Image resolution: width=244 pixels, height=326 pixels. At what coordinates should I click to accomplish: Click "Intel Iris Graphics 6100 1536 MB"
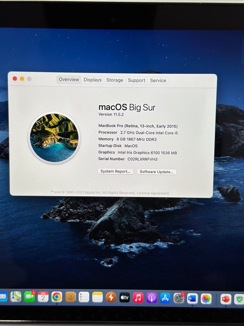click(x=147, y=153)
